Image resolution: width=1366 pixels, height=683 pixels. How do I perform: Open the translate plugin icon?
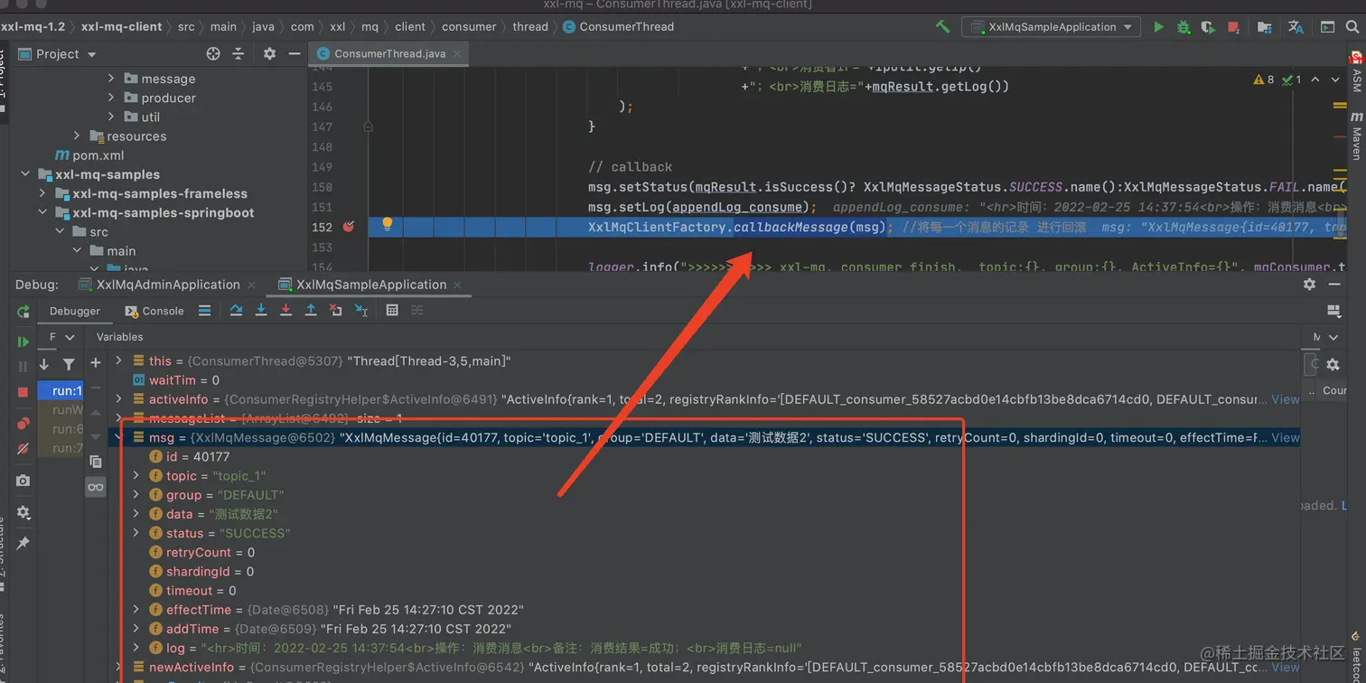pyautogui.click(x=1296, y=27)
